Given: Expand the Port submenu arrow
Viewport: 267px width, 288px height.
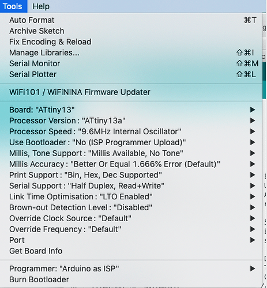Looking at the screenshot, I should point(253,240).
